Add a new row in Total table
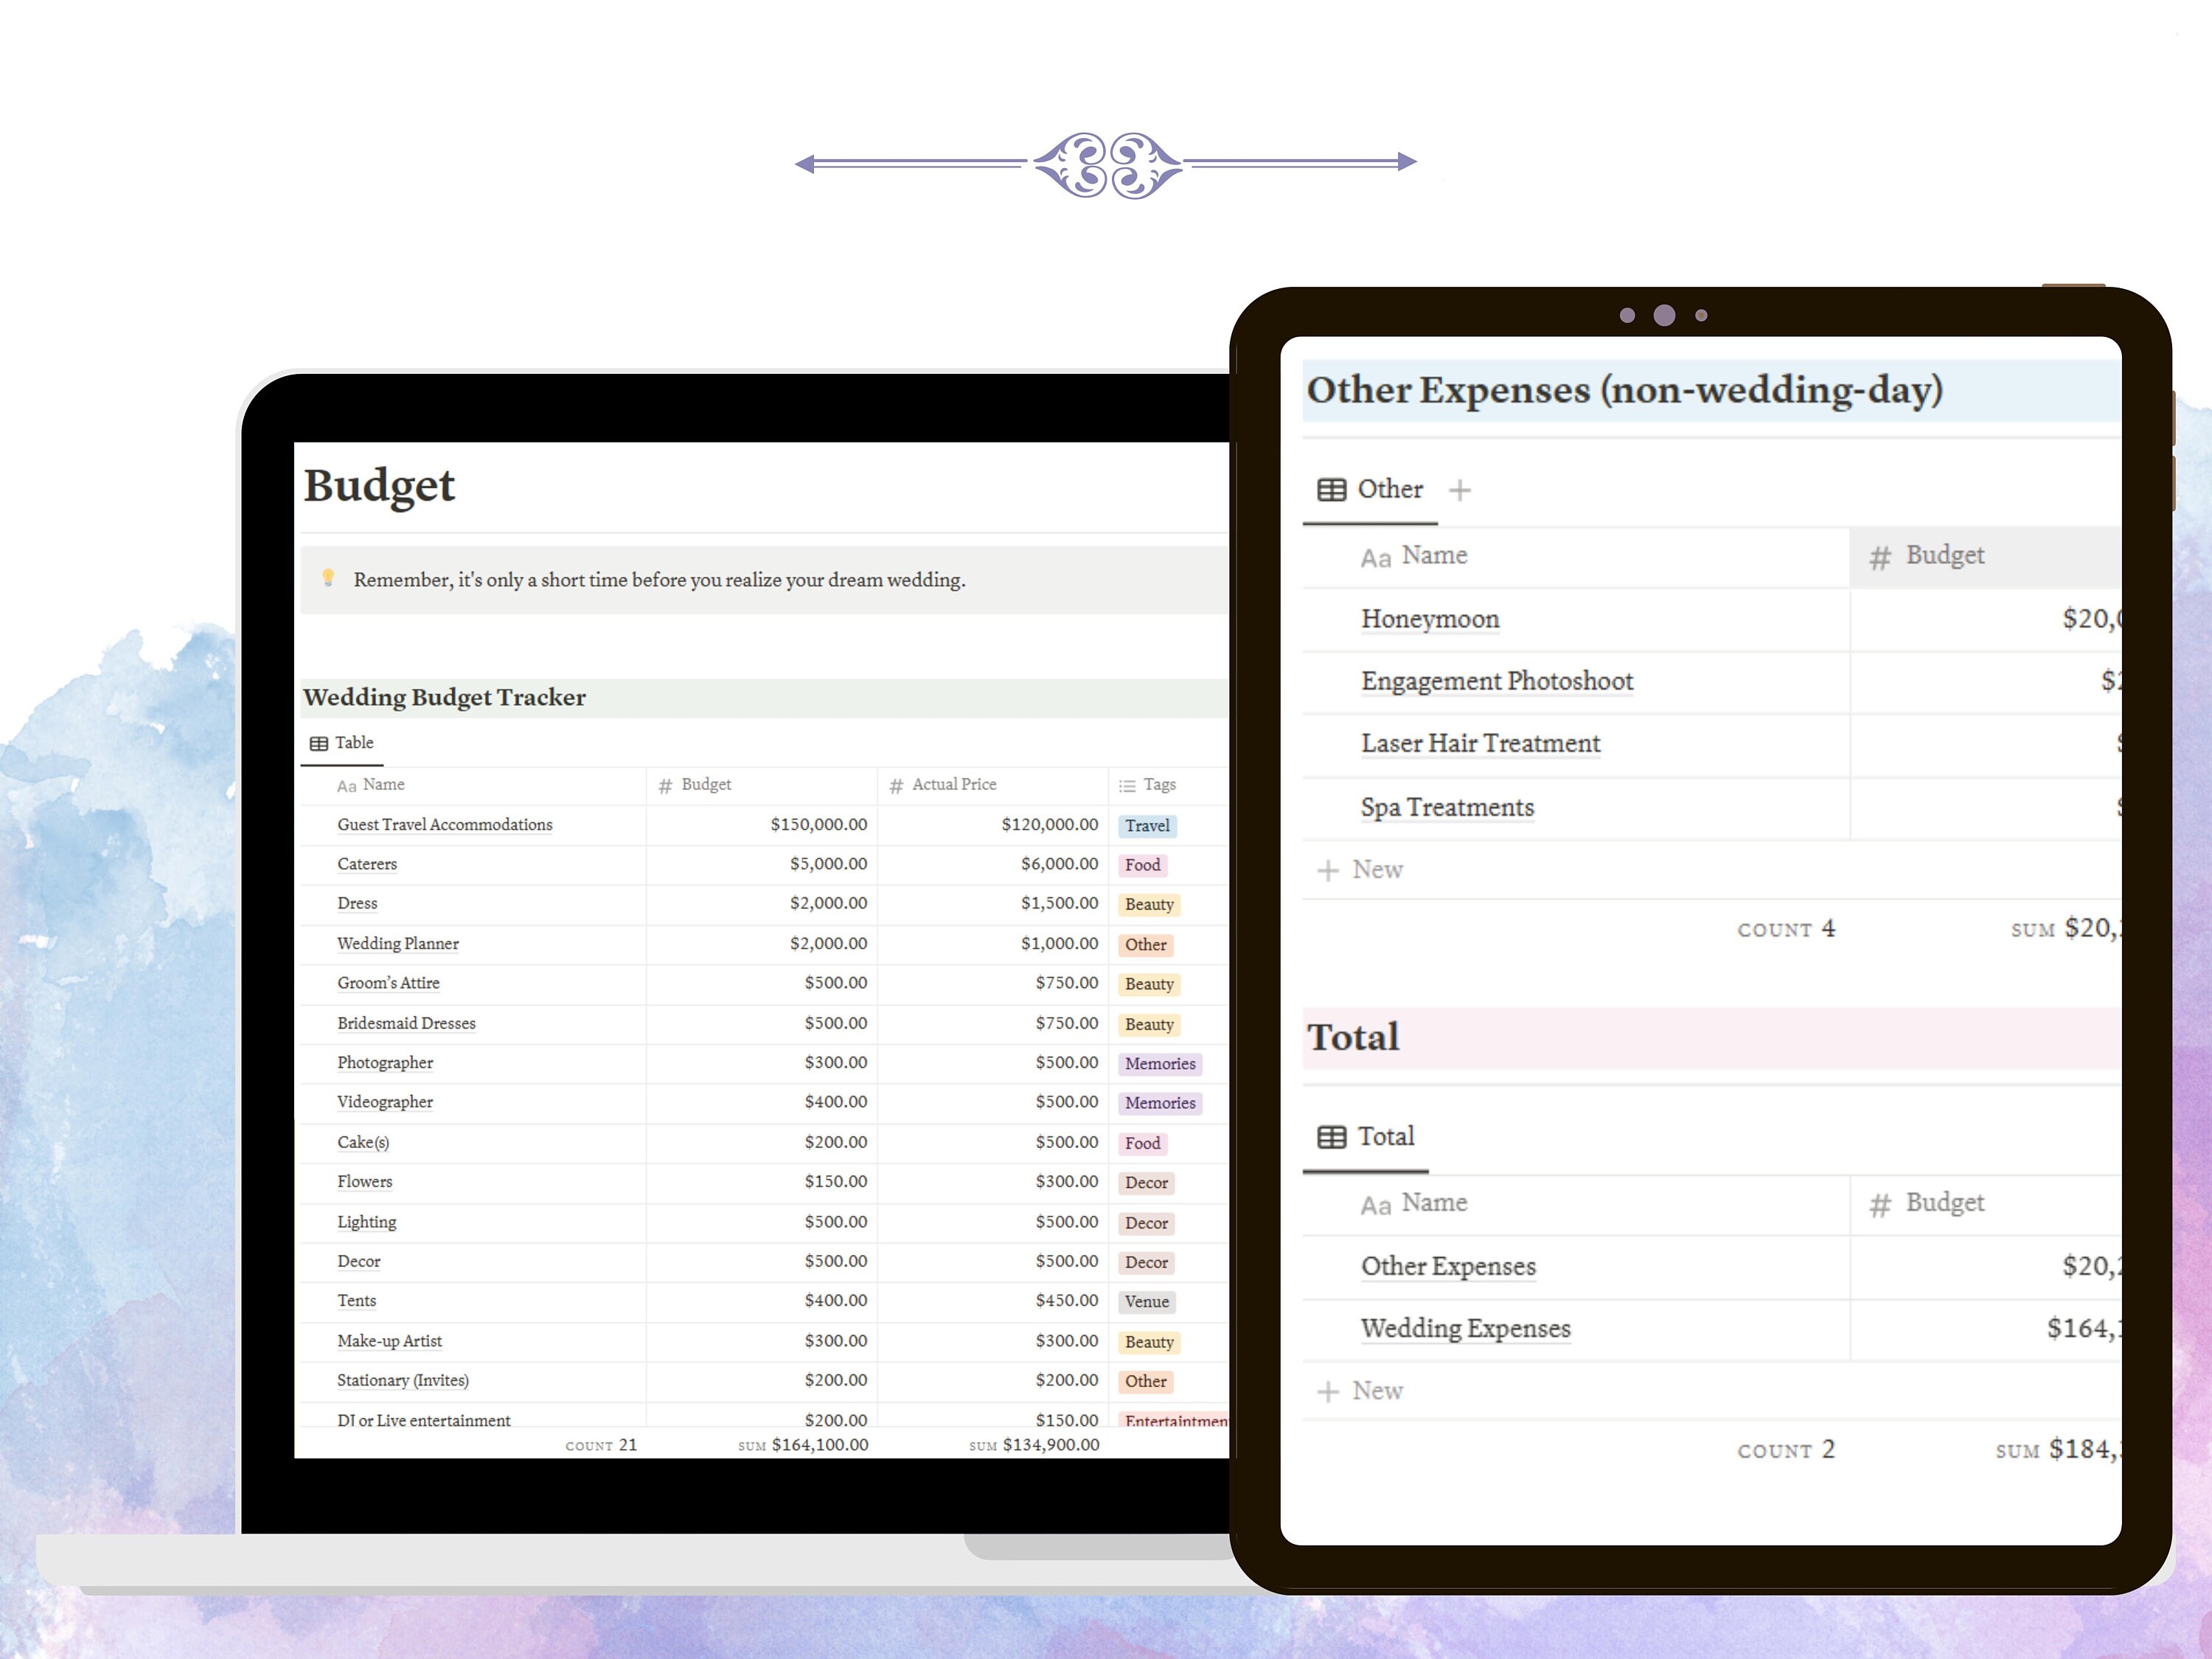 click(x=1360, y=1391)
